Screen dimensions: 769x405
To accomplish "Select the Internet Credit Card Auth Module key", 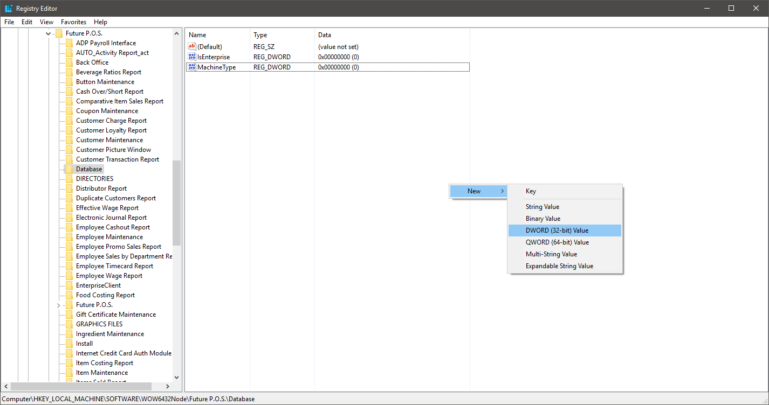I will [123, 353].
